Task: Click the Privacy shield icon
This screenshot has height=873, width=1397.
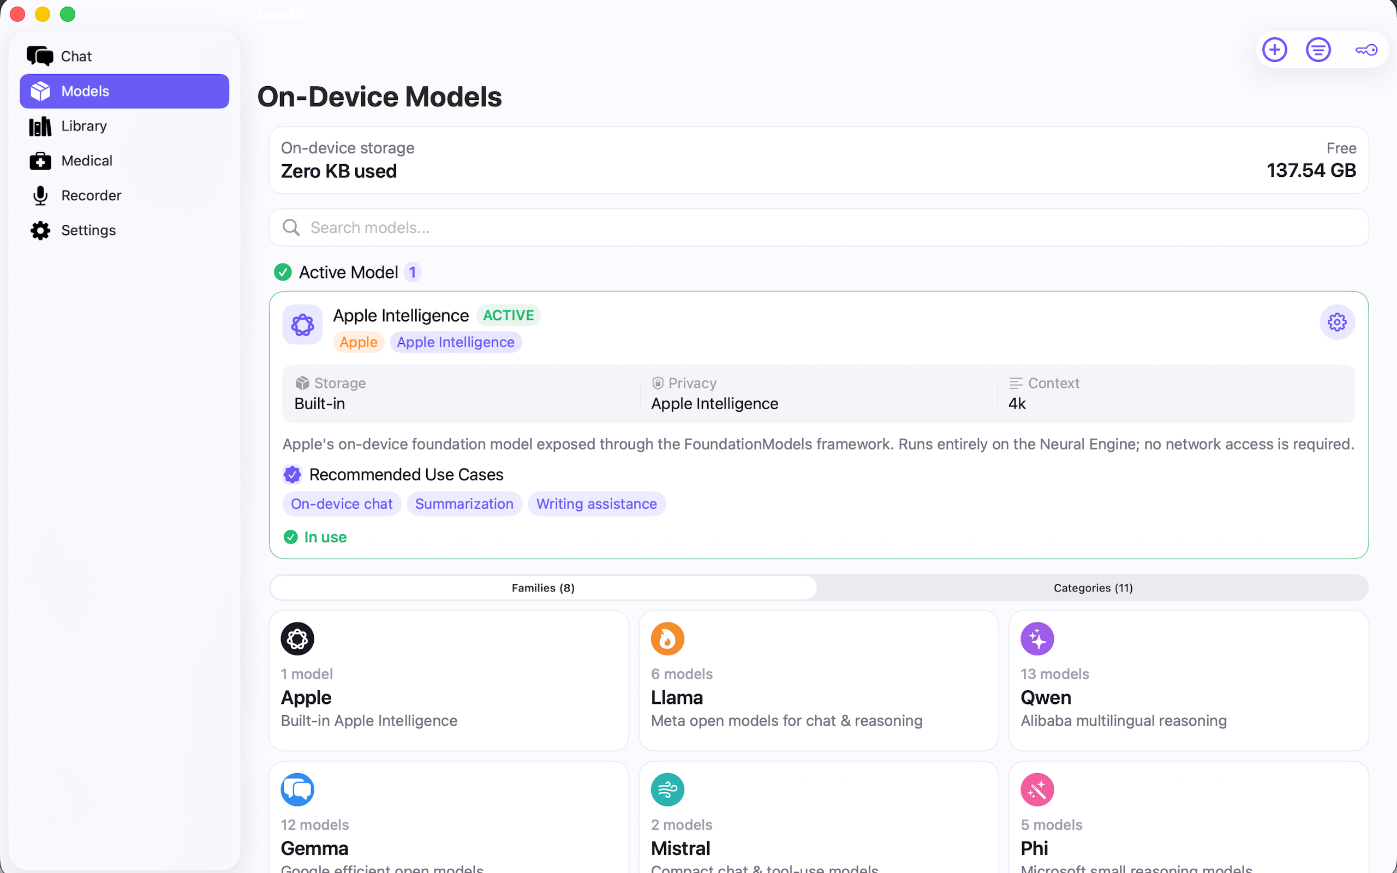Action: click(x=658, y=383)
